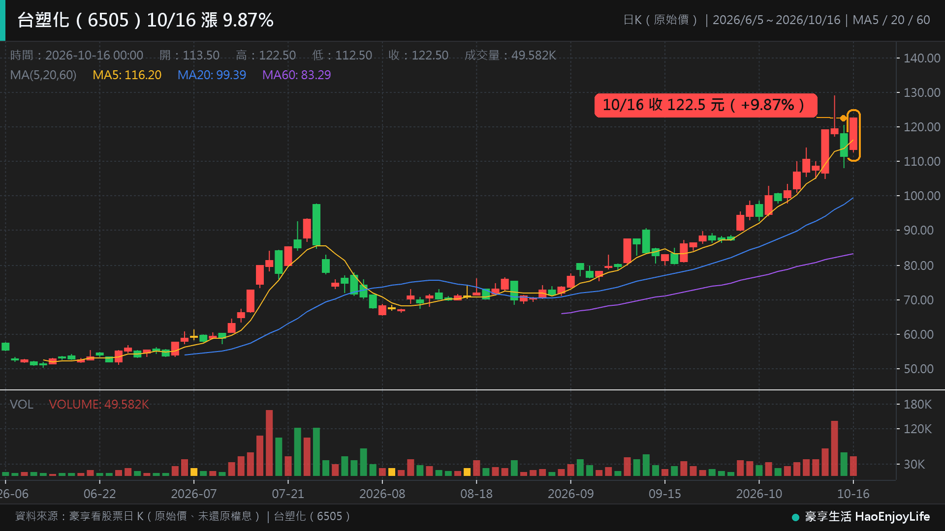
Task: Click the 2026-09 date axis label
Action: tap(571, 494)
